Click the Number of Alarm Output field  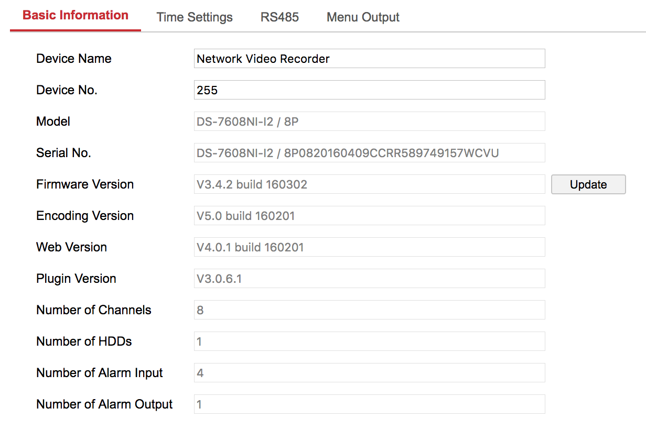tap(369, 404)
